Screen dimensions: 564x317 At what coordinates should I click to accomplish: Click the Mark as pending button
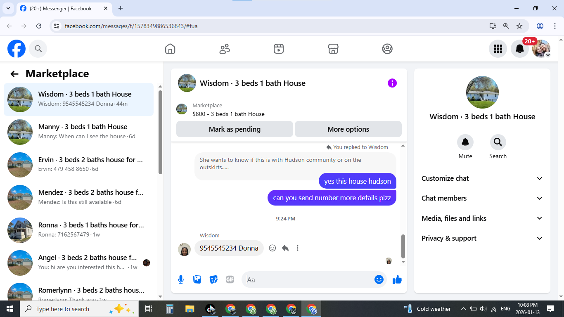(x=235, y=129)
